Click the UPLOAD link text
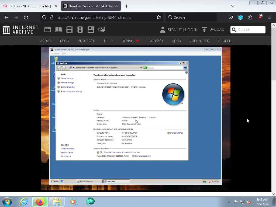This screenshot has width=276, height=207. click(217, 29)
